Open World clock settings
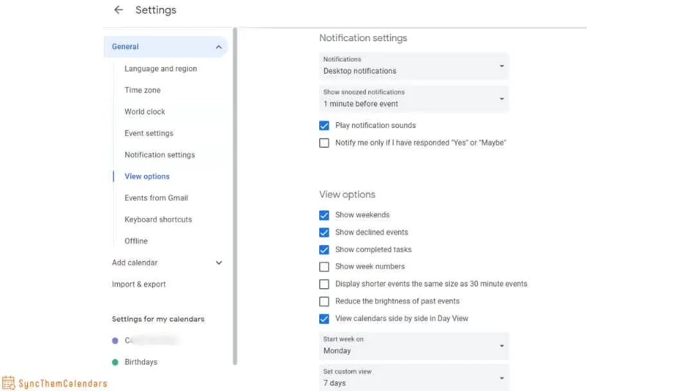Screen dimensions: 695x391 coord(145,112)
